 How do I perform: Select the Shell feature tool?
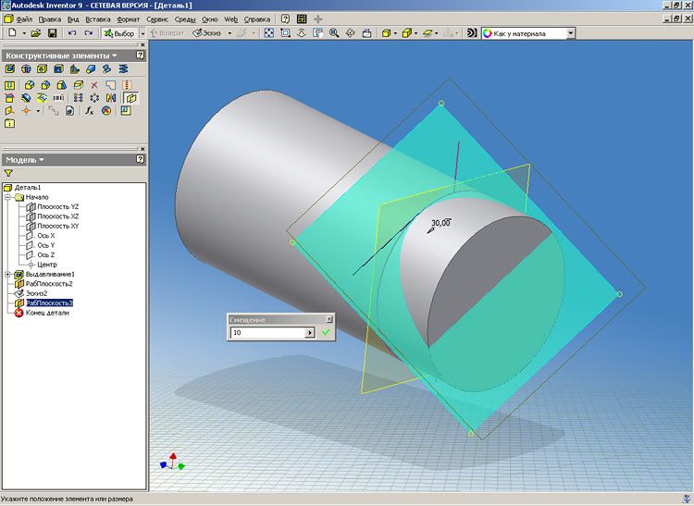(58, 68)
